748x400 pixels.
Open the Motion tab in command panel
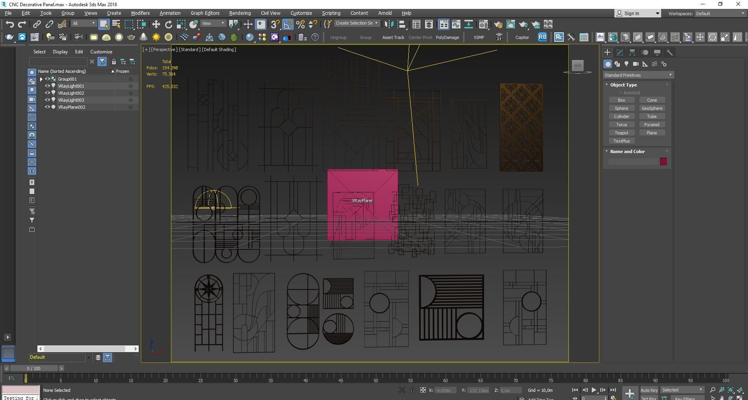[x=645, y=52]
